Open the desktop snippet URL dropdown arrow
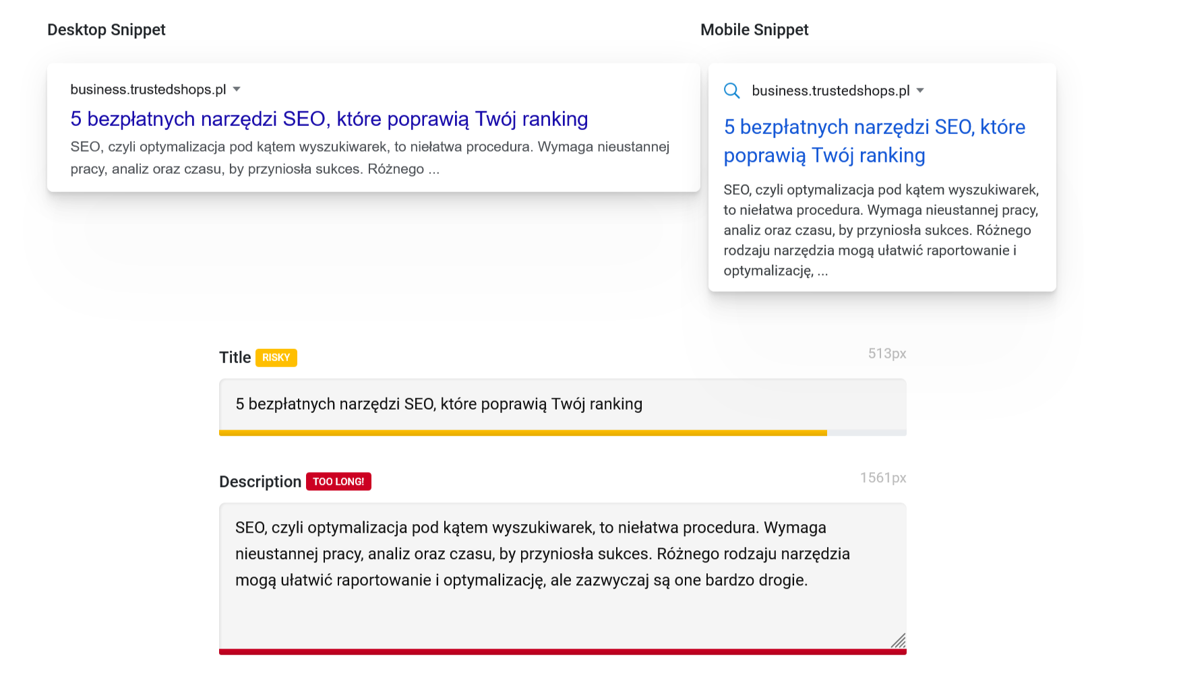 [x=237, y=89]
